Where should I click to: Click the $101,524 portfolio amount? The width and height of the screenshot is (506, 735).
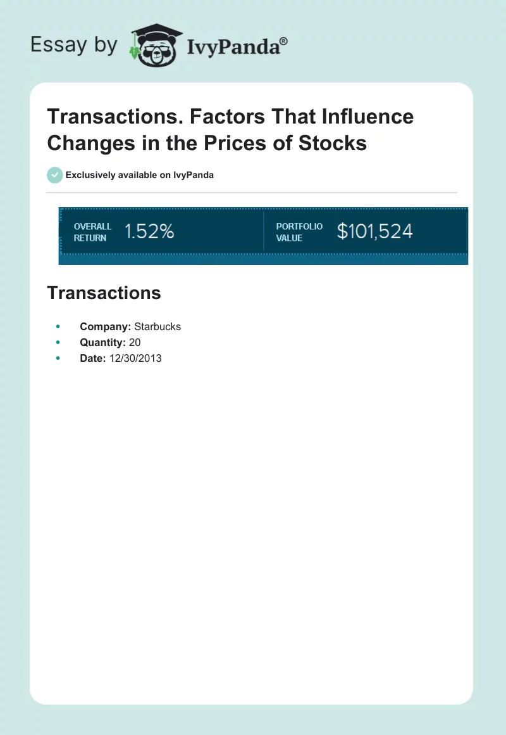tap(374, 232)
